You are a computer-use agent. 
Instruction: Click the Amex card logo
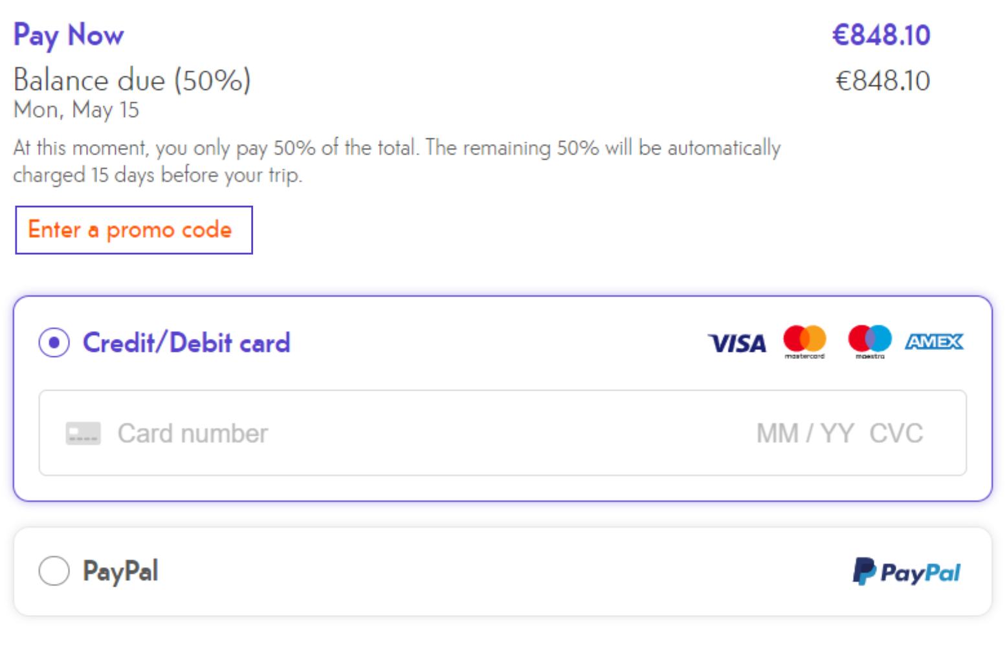pyautogui.click(x=934, y=341)
